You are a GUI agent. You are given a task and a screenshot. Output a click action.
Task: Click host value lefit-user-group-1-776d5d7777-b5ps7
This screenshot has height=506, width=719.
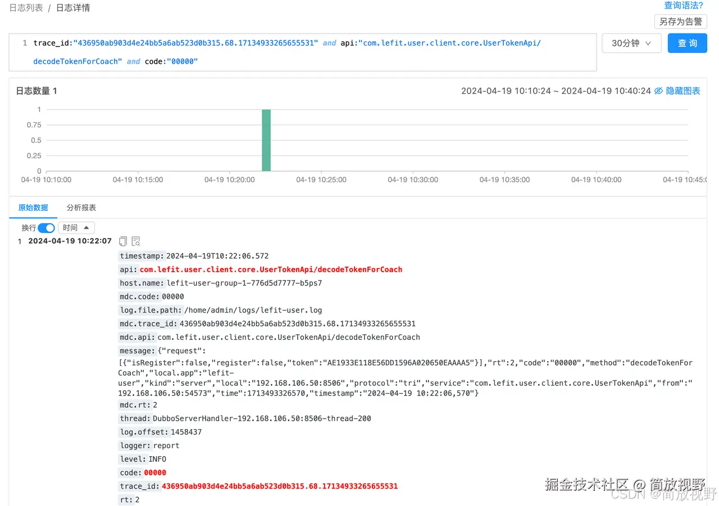click(x=245, y=283)
